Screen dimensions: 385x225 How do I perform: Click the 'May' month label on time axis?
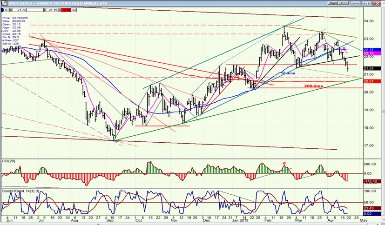click(x=364, y=220)
